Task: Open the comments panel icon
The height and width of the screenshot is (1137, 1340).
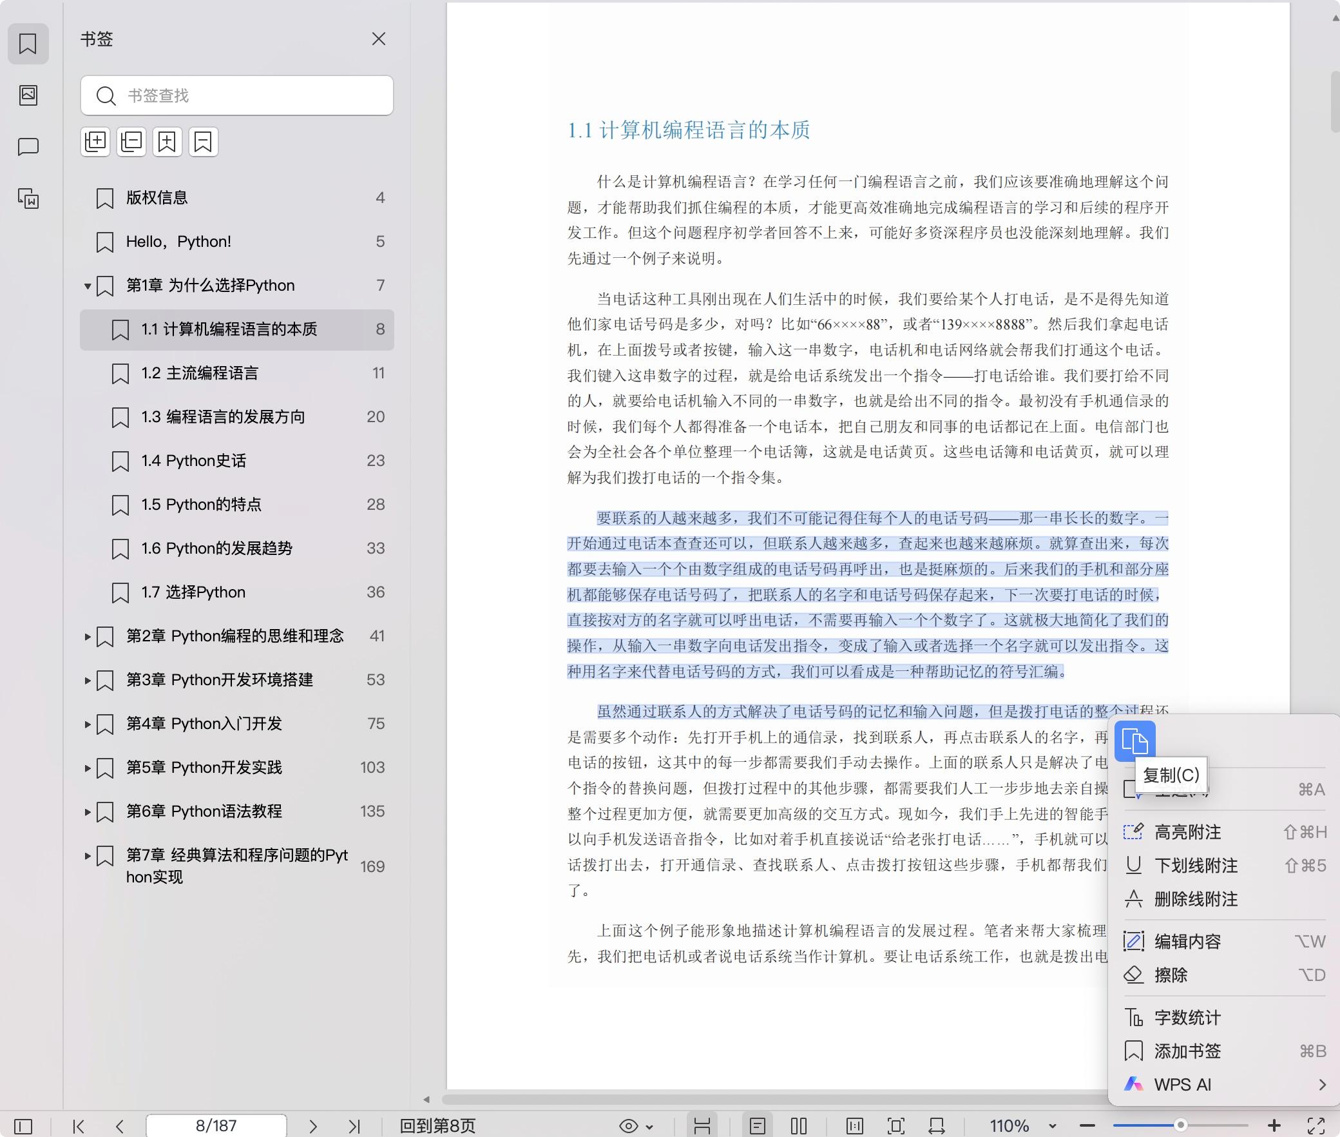Action: (x=28, y=147)
